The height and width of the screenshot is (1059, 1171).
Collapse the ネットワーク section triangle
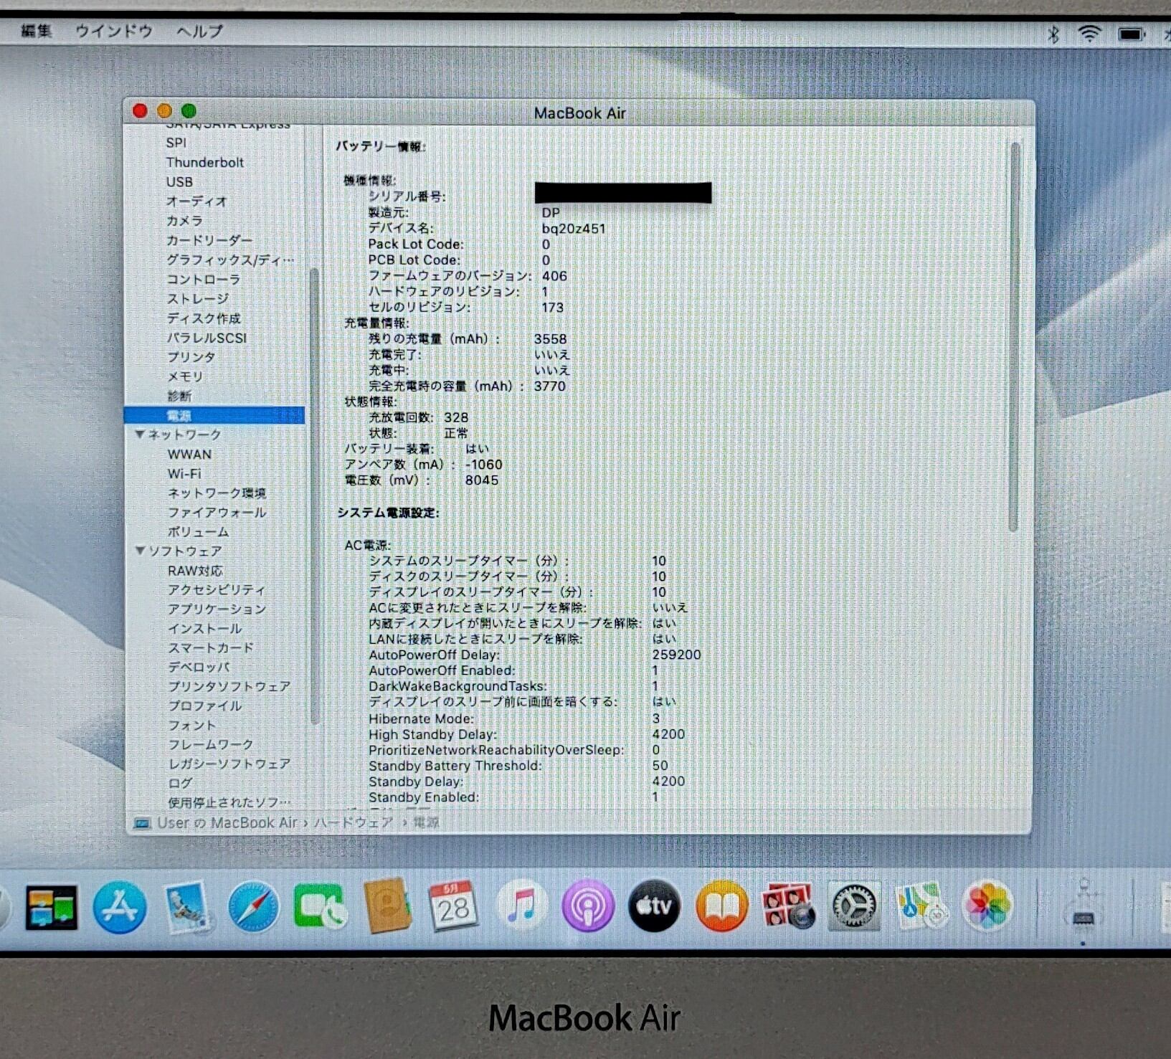click(140, 434)
